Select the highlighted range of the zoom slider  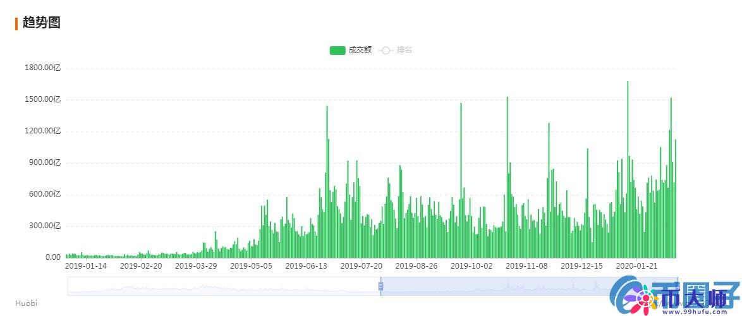[x=529, y=286]
